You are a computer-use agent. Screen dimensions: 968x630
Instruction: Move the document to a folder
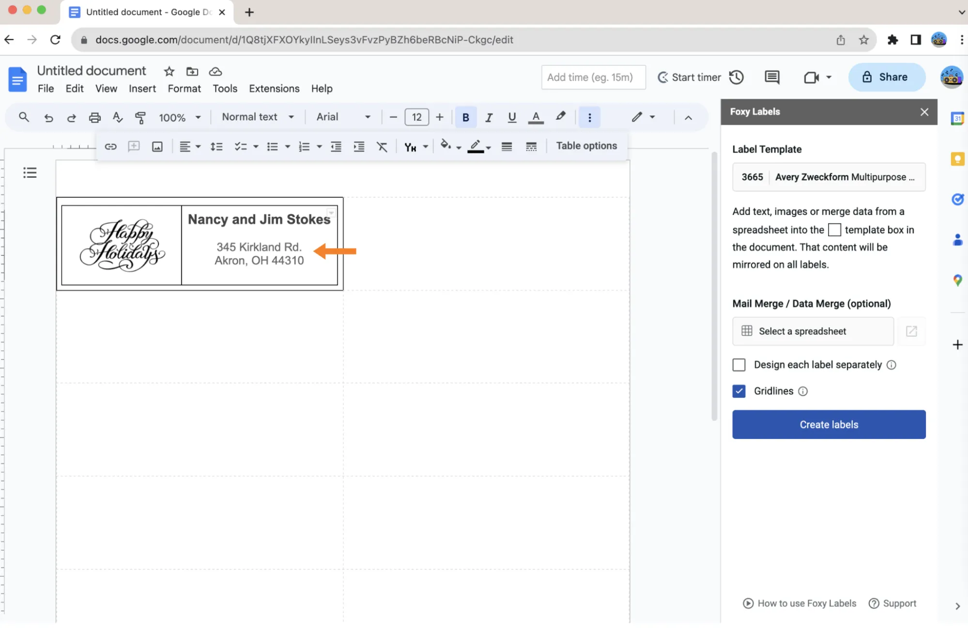(192, 72)
